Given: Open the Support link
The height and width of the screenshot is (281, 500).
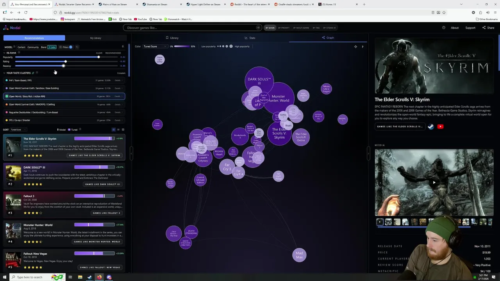Looking at the screenshot, I should [470, 28].
